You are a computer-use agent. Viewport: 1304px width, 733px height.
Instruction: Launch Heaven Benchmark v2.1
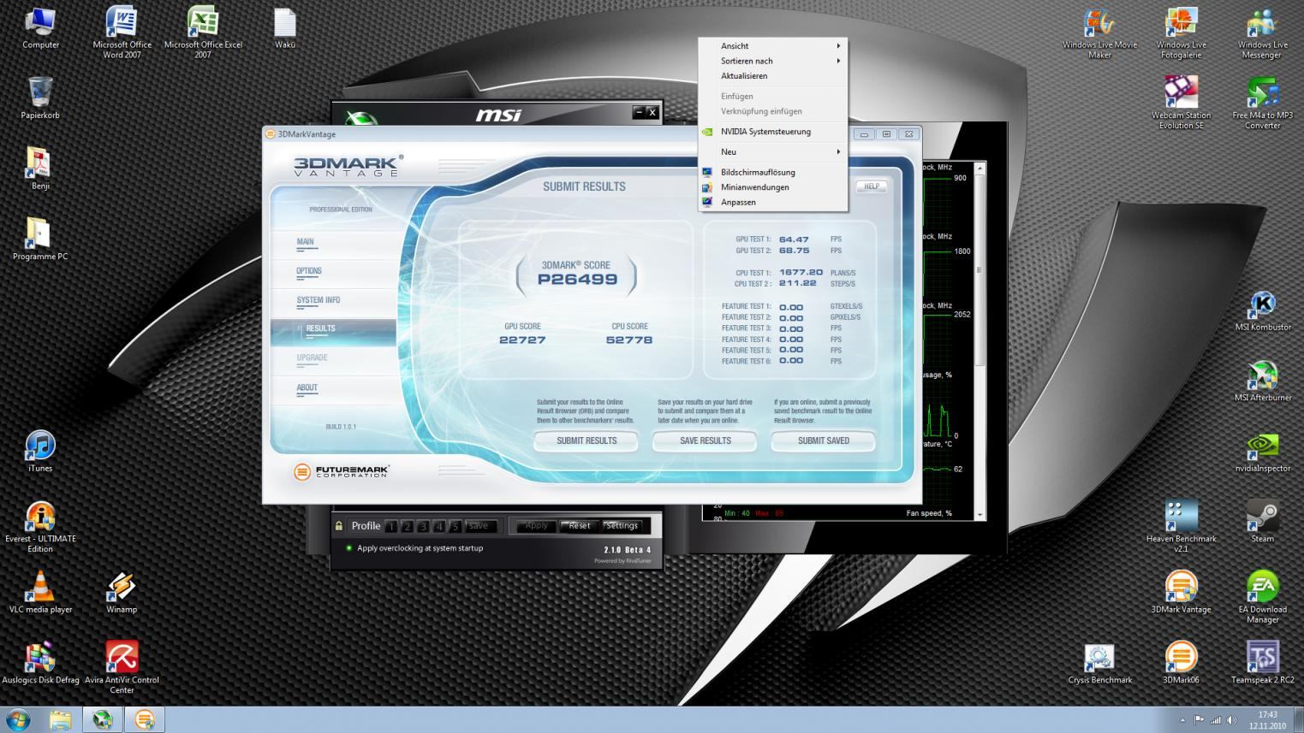[x=1181, y=527]
